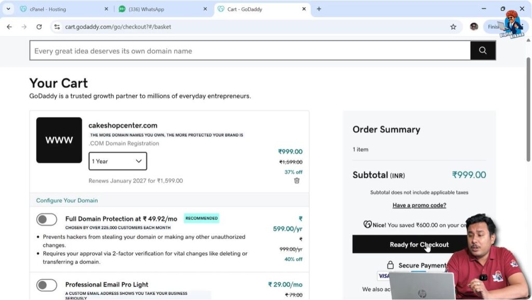The image size is (532, 300).
Task: Click the 40% off discount label
Action: click(x=293, y=259)
